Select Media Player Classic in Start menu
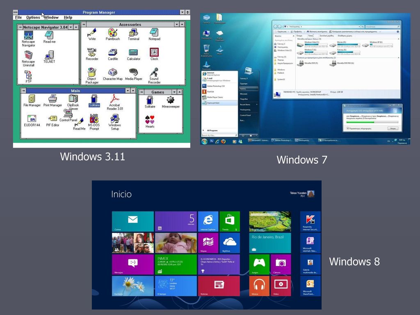This screenshot has width=420, height=315. 219,97
